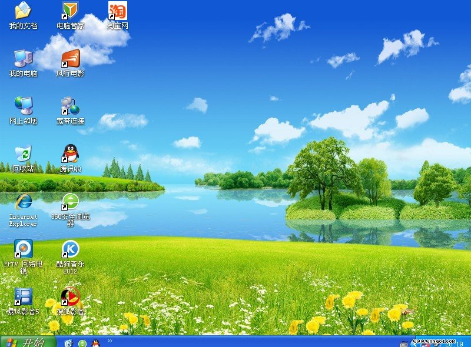Click the QQ penguin in quick launch

coord(95,343)
